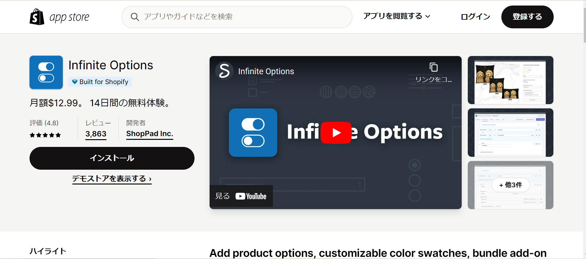Click the toggle logo inside video thumbnail
Image resolution: width=586 pixels, height=259 pixels.
(x=253, y=133)
